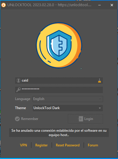
Task: Close the UnlockTool window
Action: pos(112,5)
